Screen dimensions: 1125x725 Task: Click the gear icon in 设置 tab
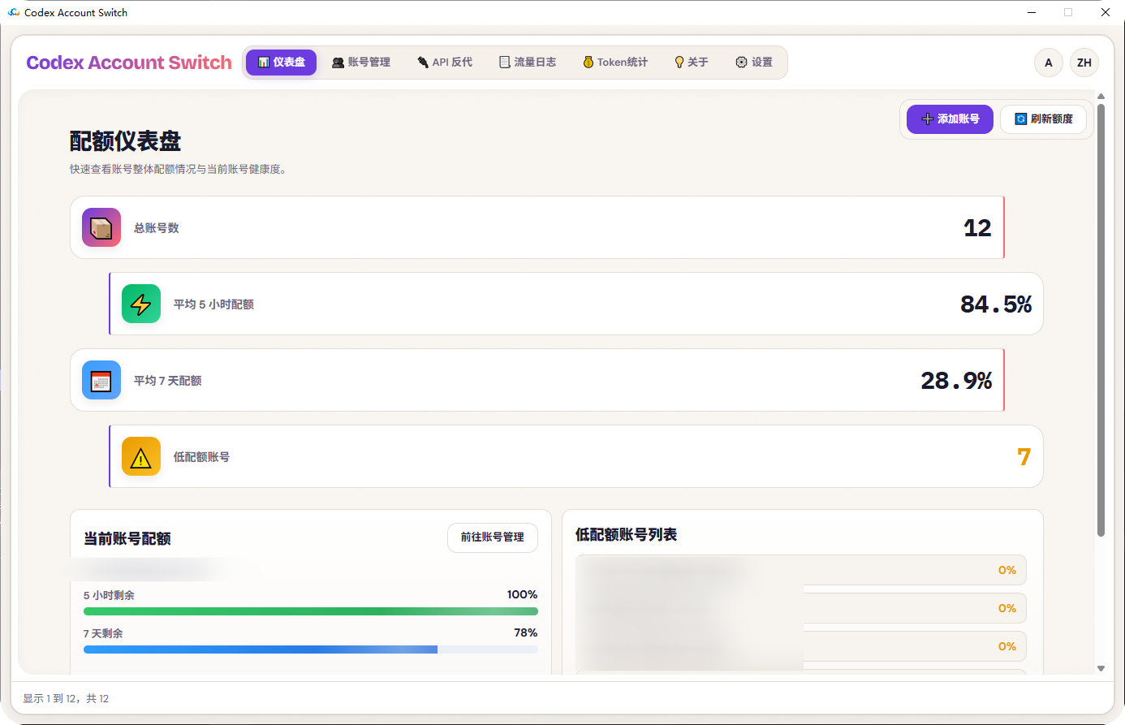pyautogui.click(x=741, y=63)
